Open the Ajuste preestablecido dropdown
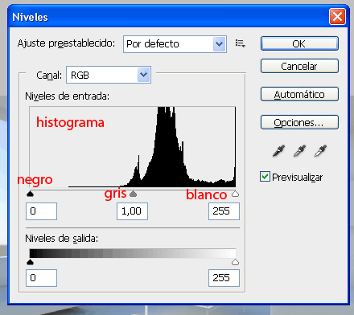 175,44
